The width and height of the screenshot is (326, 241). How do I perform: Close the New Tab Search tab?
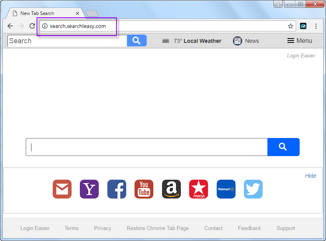[77, 13]
